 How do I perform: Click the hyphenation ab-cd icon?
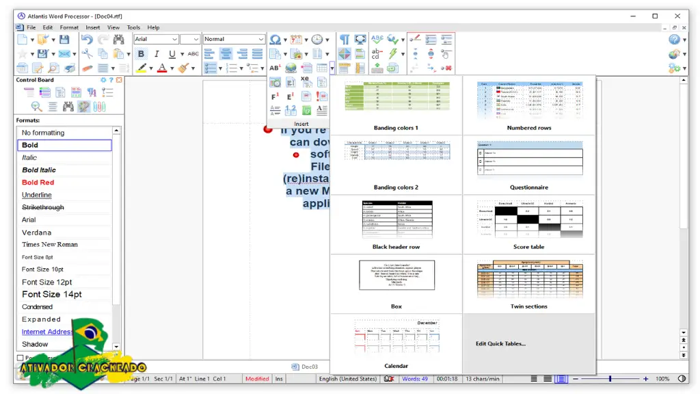[377, 54]
